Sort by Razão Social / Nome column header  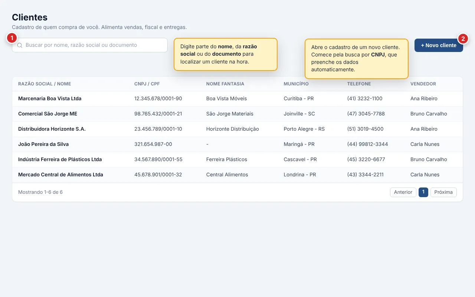tap(45, 84)
